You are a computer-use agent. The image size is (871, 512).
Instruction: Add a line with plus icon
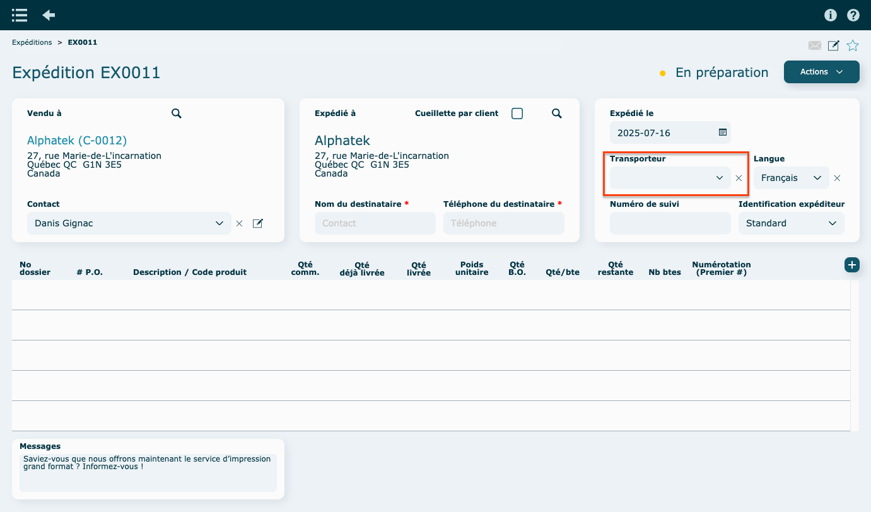tap(851, 265)
